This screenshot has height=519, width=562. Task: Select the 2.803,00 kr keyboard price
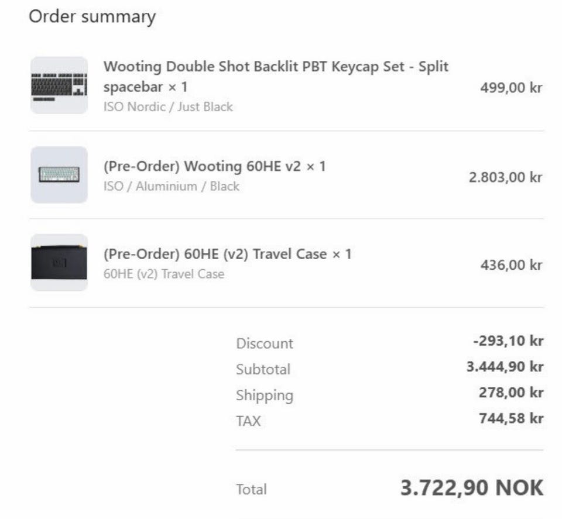coord(505,177)
